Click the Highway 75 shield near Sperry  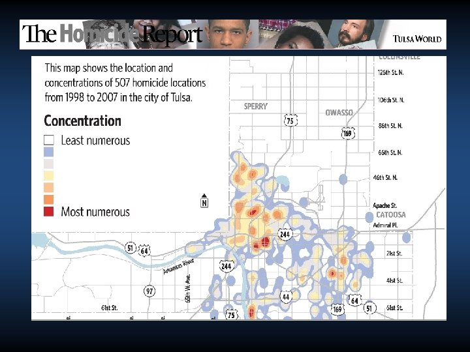(290, 120)
